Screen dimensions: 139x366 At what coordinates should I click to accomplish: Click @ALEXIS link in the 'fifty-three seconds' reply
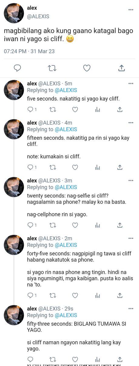click(66, 315)
